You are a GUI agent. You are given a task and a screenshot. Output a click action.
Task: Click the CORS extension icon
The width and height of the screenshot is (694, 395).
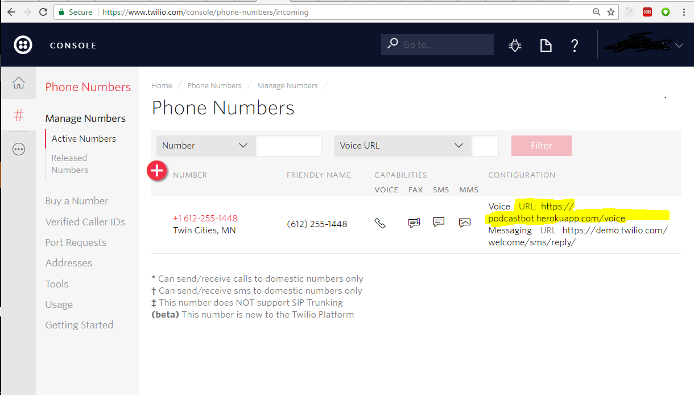pyautogui.click(x=647, y=12)
